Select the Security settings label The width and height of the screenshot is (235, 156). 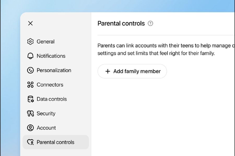pos(46,113)
